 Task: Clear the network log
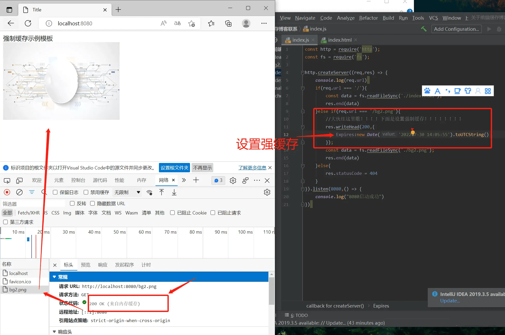click(19, 192)
